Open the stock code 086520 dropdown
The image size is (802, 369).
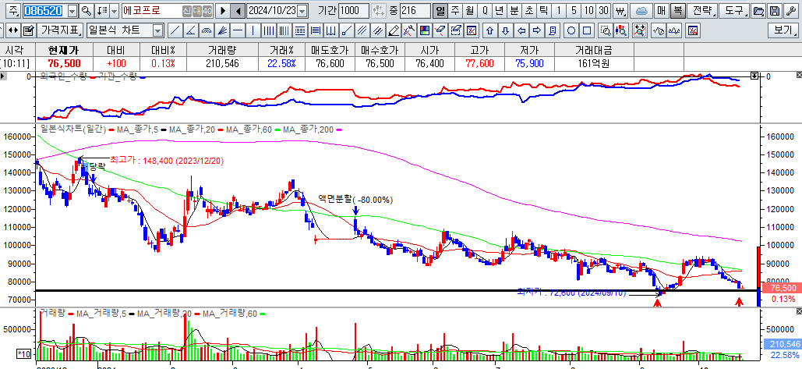click(x=72, y=11)
